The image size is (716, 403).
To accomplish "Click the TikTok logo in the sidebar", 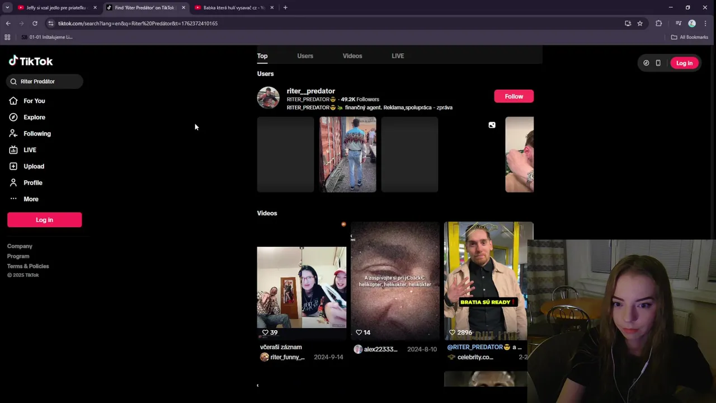I will pyautogui.click(x=31, y=61).
